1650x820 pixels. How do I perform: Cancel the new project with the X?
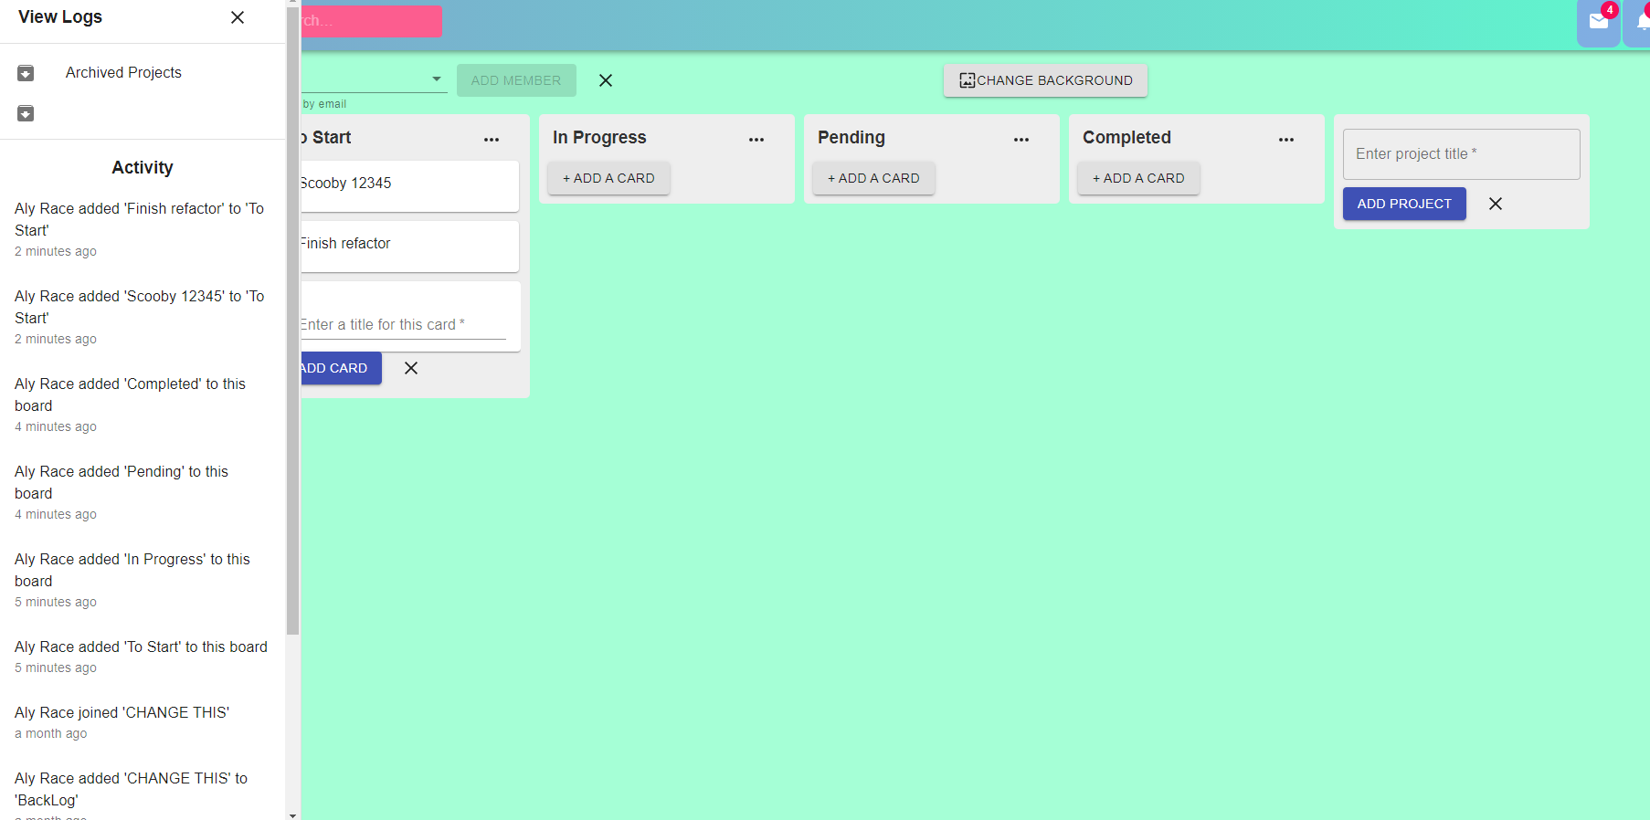point(1496,204)
